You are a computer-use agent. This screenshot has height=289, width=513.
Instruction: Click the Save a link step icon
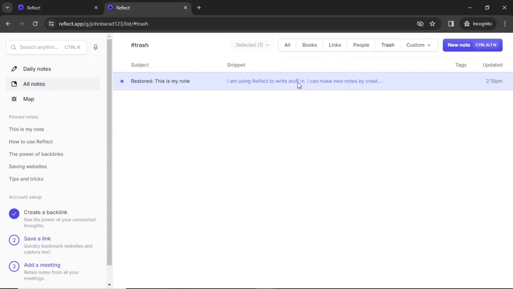[14, 240]
